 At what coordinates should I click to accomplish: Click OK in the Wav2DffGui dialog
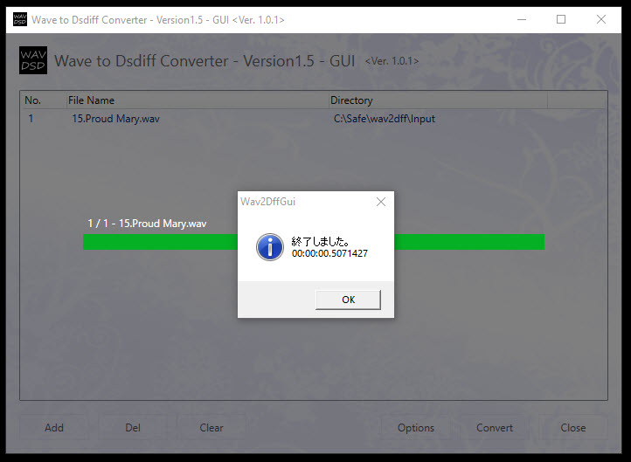click(x=348, y=300)
